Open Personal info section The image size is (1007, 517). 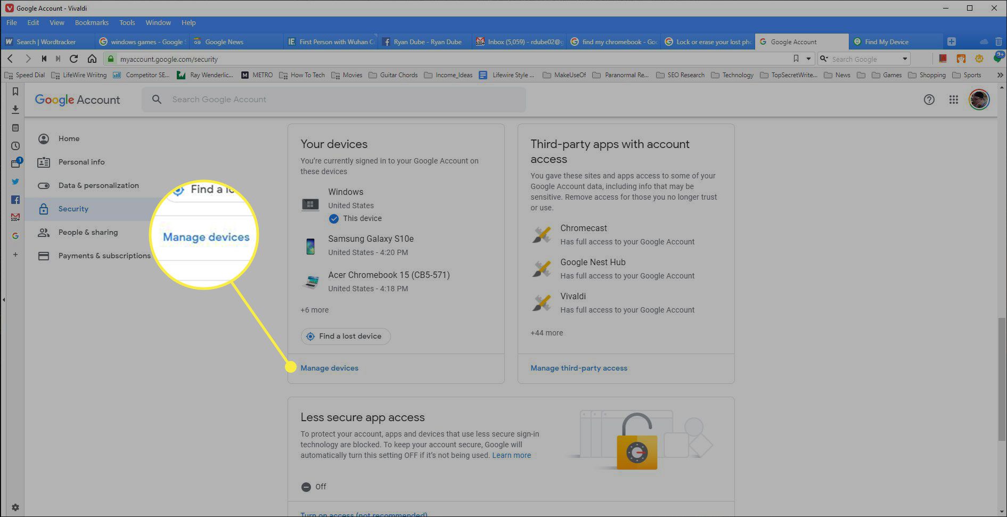pos(81,162)
